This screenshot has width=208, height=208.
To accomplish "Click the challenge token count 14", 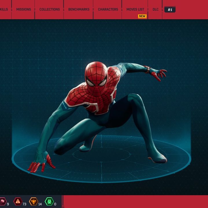I will (x=40, y=204).
